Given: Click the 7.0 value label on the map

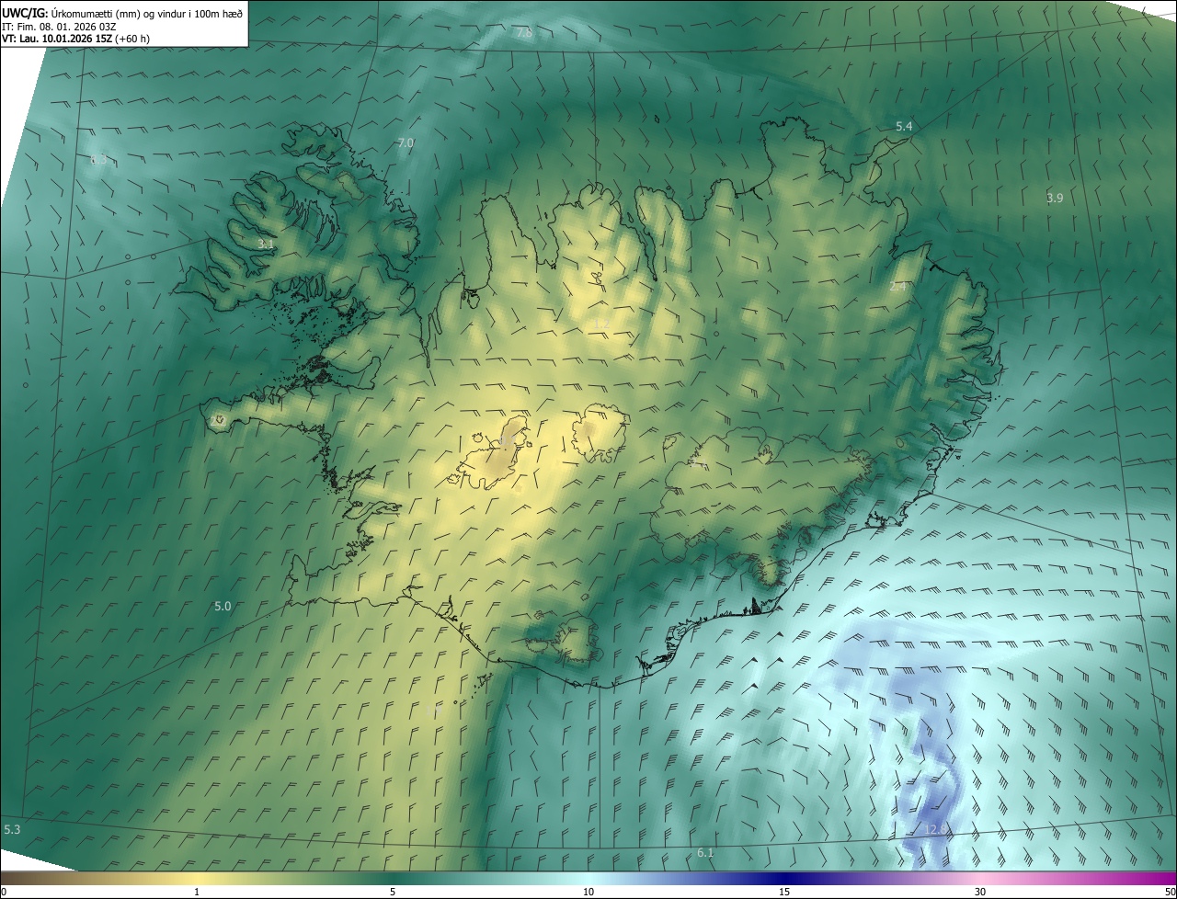Looking at the screenshot, I should (x=406, y=142).
